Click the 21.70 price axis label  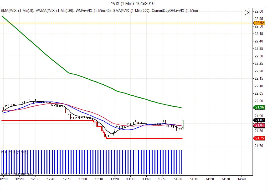[x=259, y=145]
